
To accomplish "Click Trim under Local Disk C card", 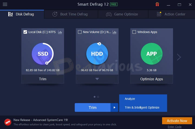I will (43, 79).
